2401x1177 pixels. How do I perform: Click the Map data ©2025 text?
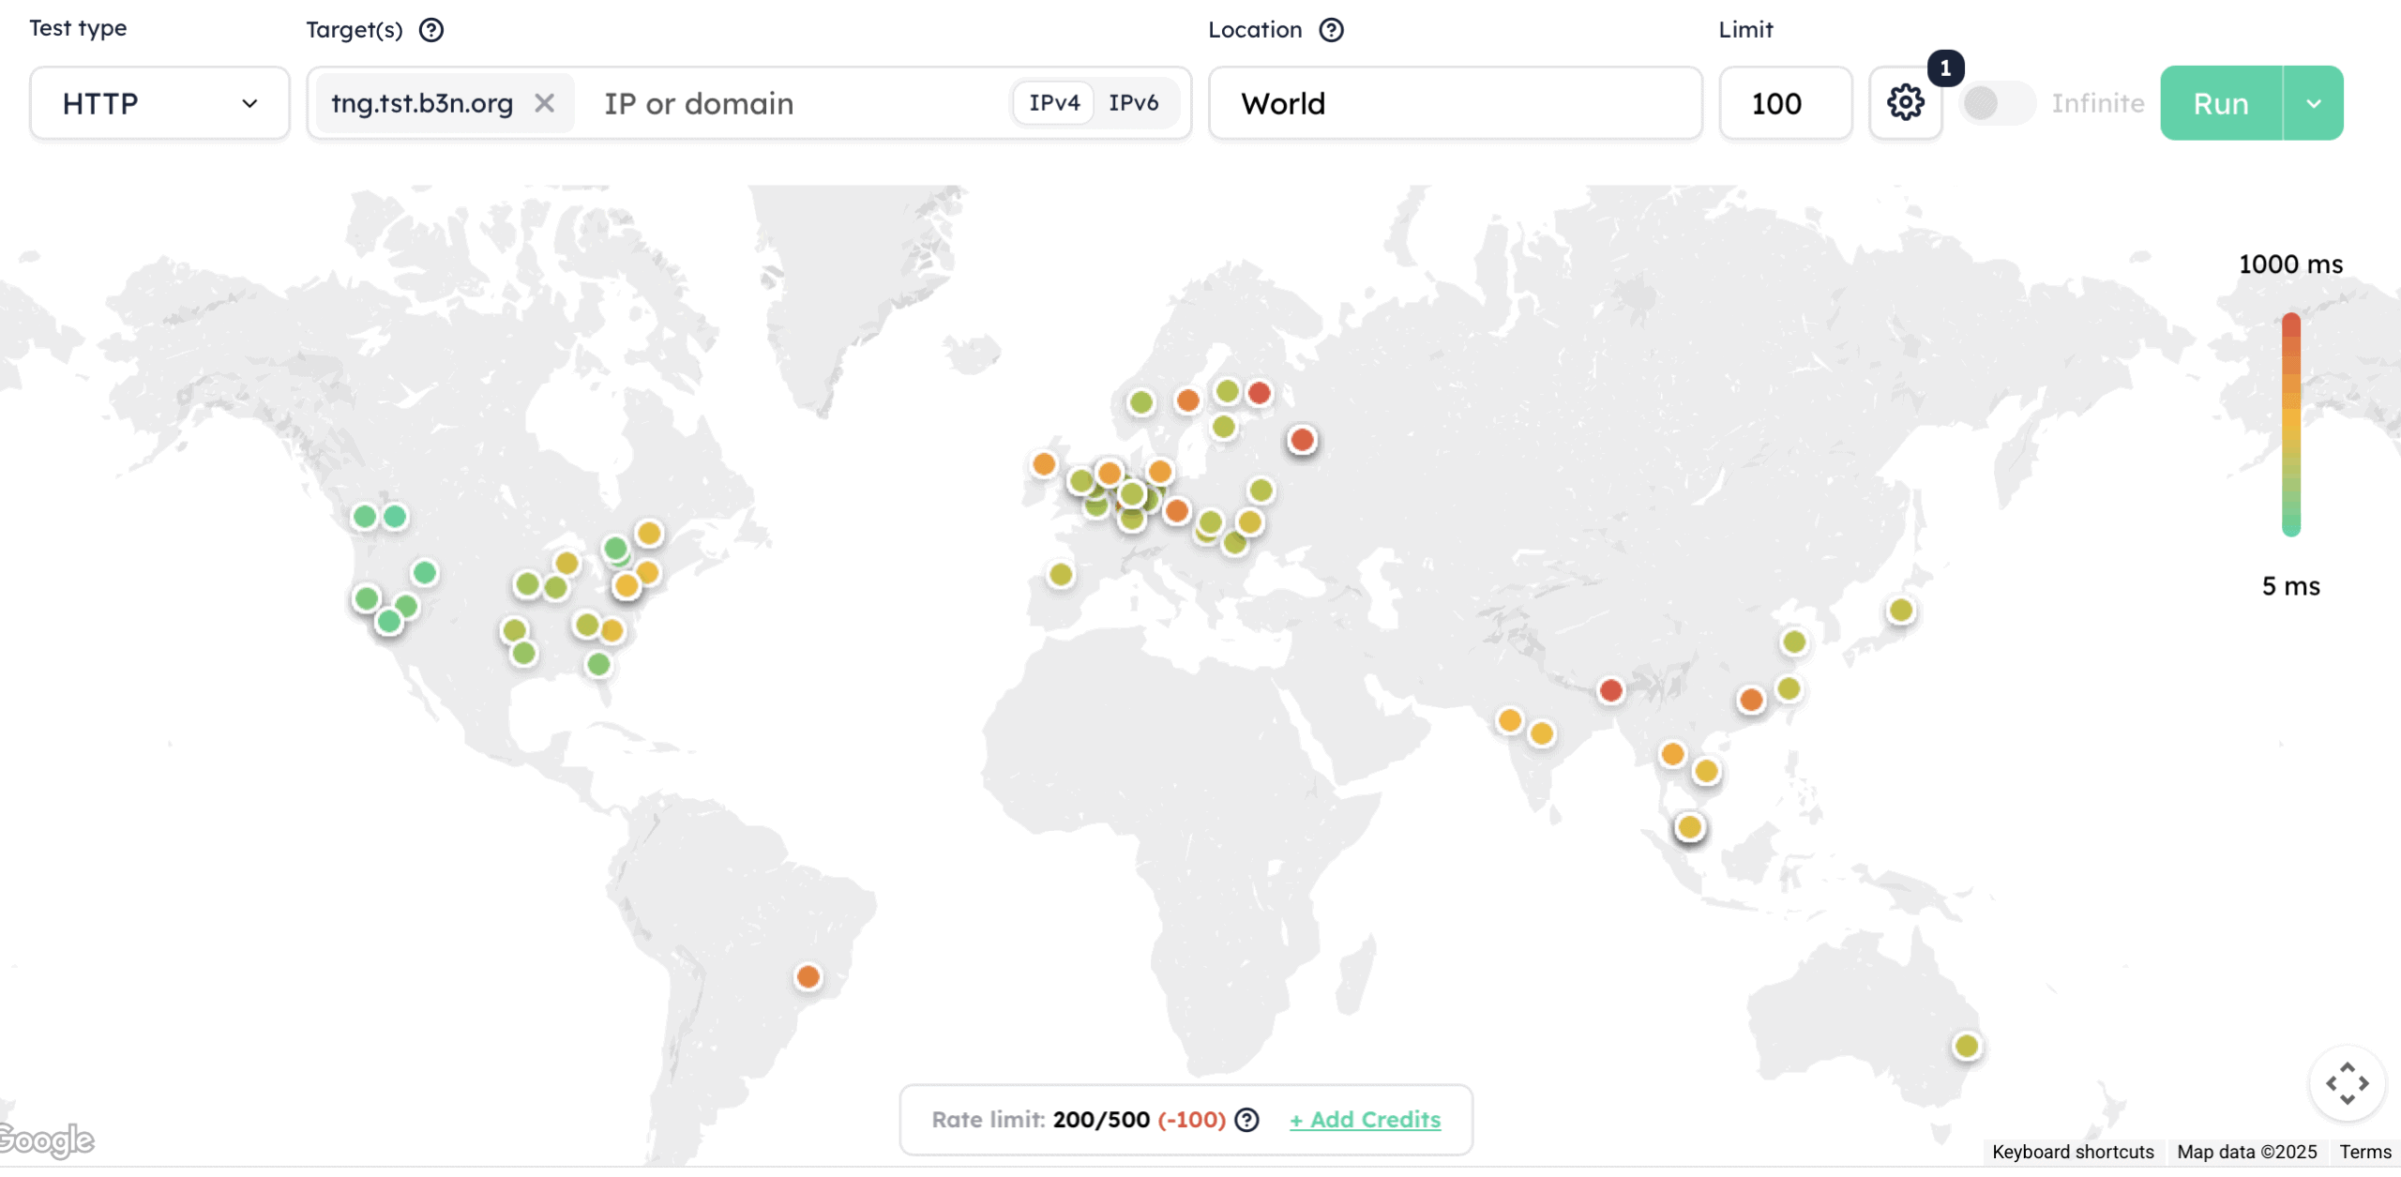pyautogui.click(x=2246, y=1152)
